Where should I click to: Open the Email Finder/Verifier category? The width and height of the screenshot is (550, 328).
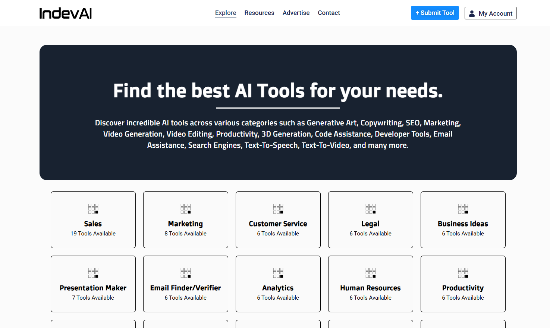click(x=185, y=284)
